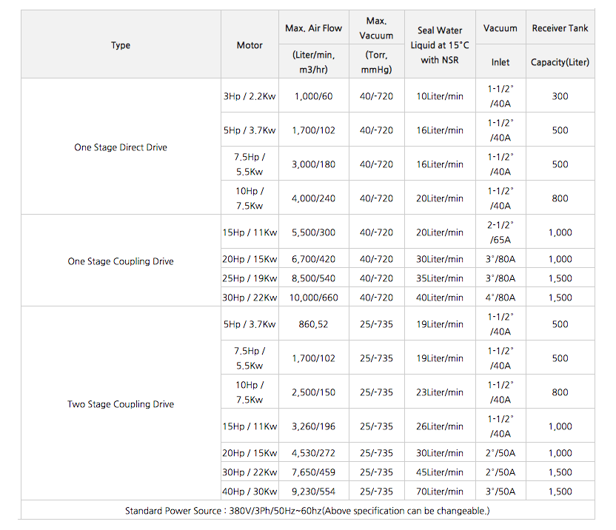Select the 300 receiver tank capacity cell
The image size is (616, 530).
click(x=560, y=96)
